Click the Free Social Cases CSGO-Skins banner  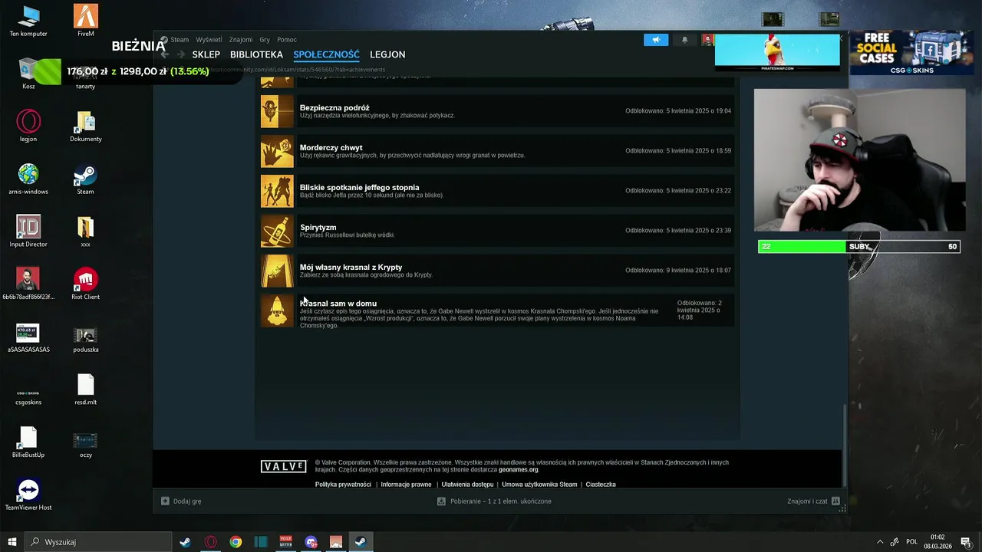[x=911, y=52]
